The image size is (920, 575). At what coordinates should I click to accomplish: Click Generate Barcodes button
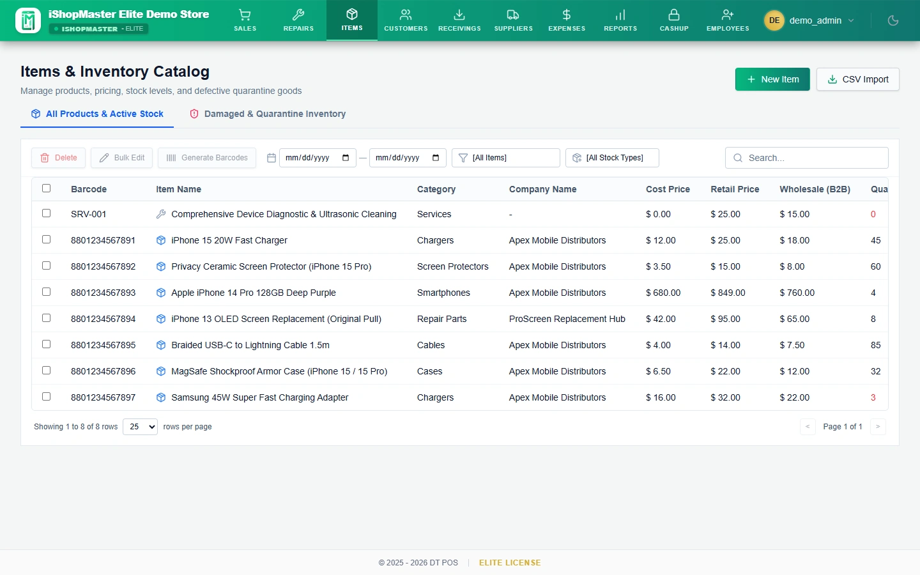tap(207, 158)
